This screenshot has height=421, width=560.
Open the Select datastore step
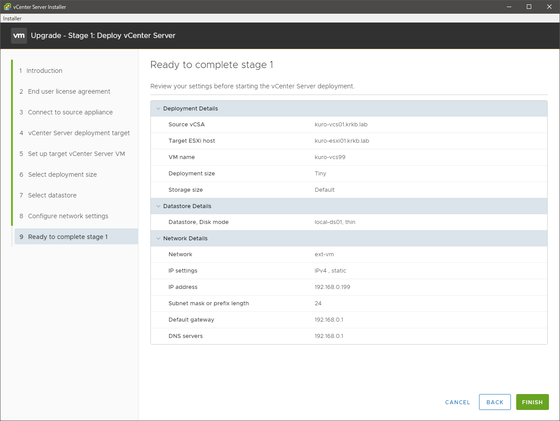click(52, 195)
